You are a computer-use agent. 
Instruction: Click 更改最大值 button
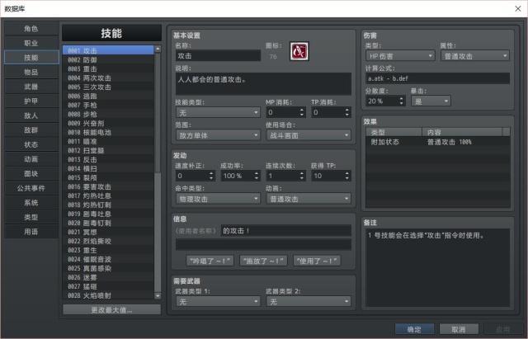coord(112,309)
